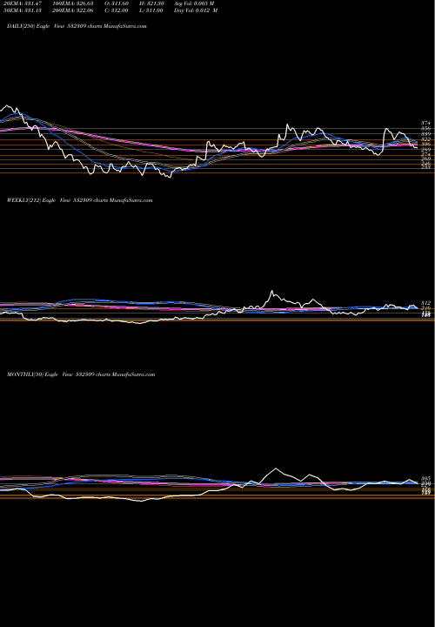Click the 305 price label on monthly chart
Image resolution: width=435 pixels, height=627 pixels.
click(425, 479)
